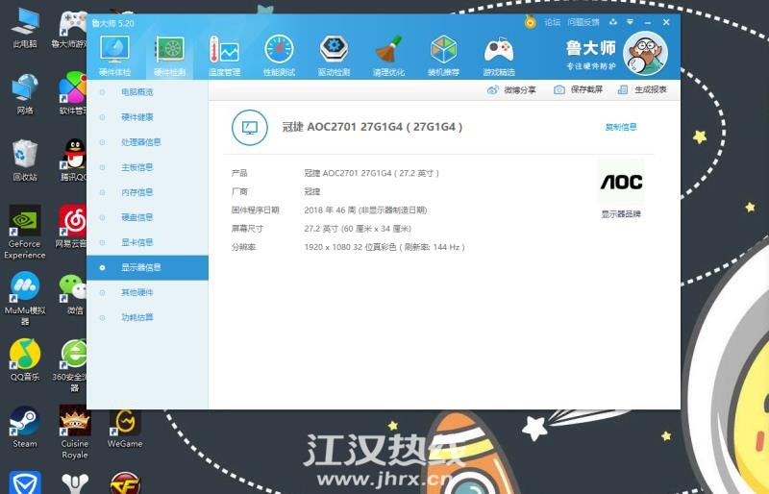Open 网易云音乐 desktop shortcut
Viewport: 769px width, 494px height.
pos(71,227)
